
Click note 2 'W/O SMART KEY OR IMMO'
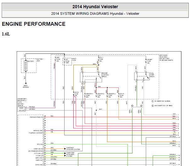click(162, 106)
